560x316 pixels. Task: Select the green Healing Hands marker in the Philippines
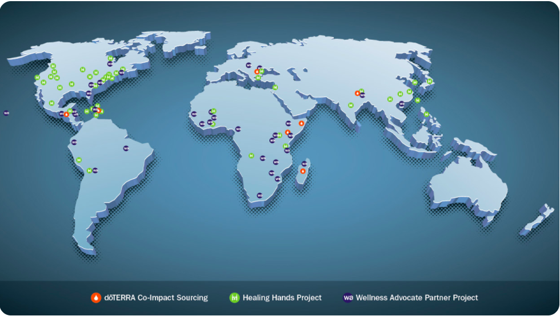click(x=426, y=114)
